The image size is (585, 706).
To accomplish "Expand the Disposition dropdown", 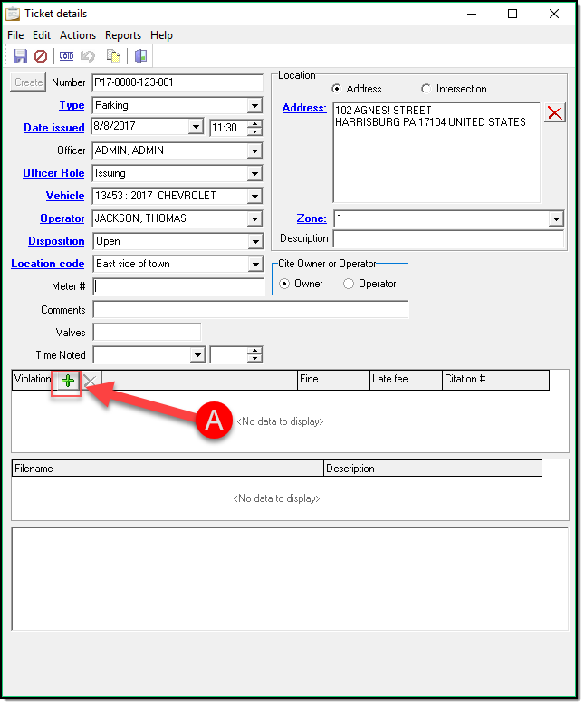I will [254, 242].
